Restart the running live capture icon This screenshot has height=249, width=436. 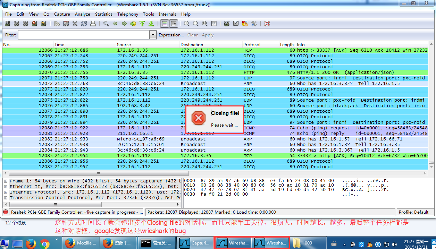click(x=43, y=24)
